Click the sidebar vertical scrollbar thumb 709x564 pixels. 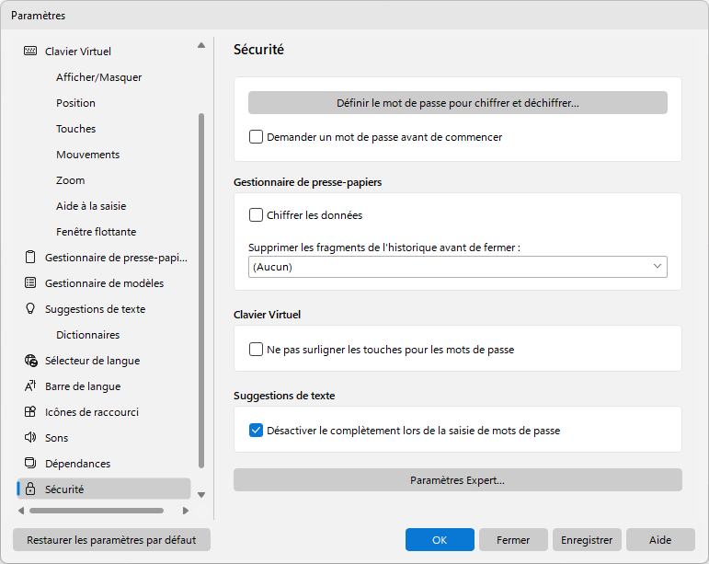[x=201, y=291]
